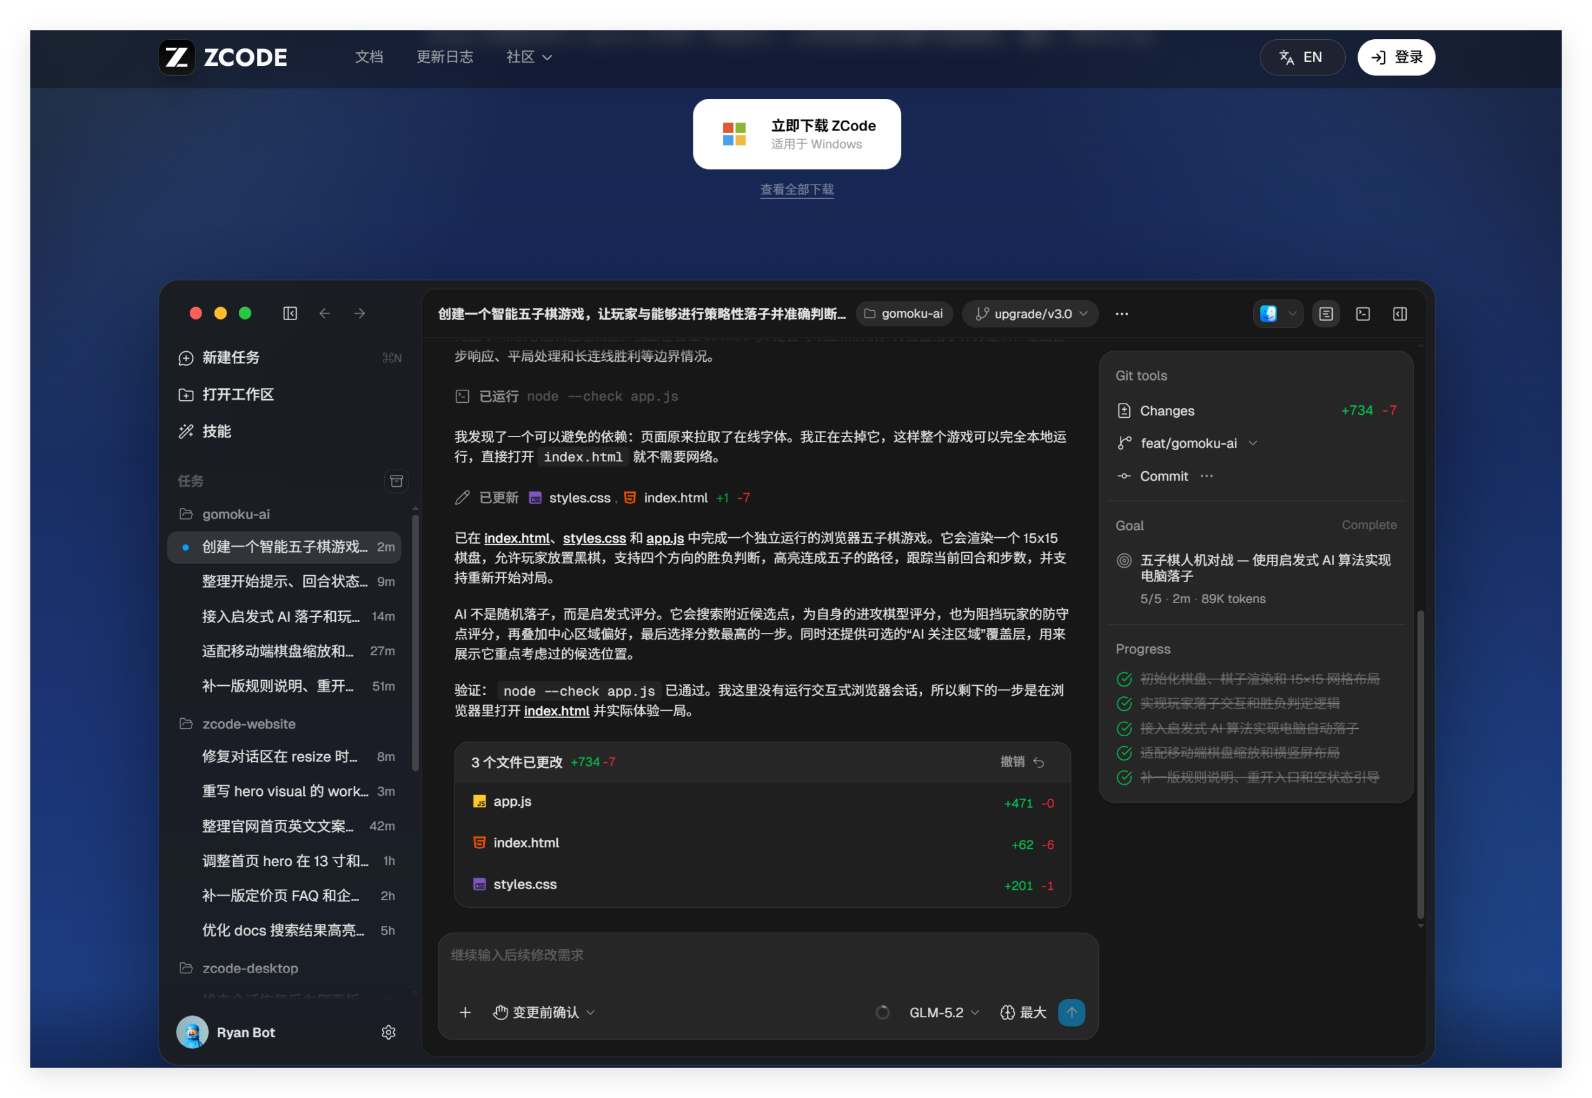The width and height of the screenshot is (1592, 1098).
Task: Open the 社区 dropdown menu
Action: [x=529, y=57]
